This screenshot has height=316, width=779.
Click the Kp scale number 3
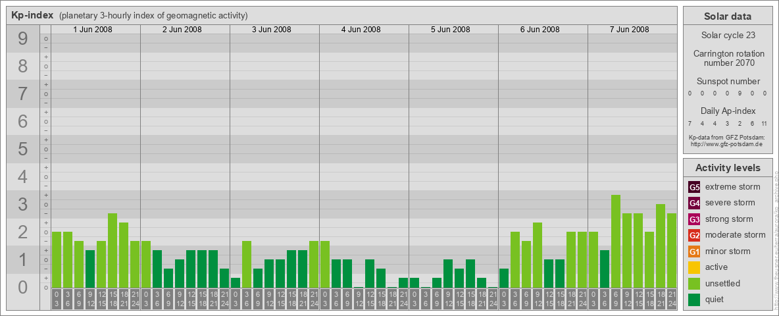tap(23, 203)
